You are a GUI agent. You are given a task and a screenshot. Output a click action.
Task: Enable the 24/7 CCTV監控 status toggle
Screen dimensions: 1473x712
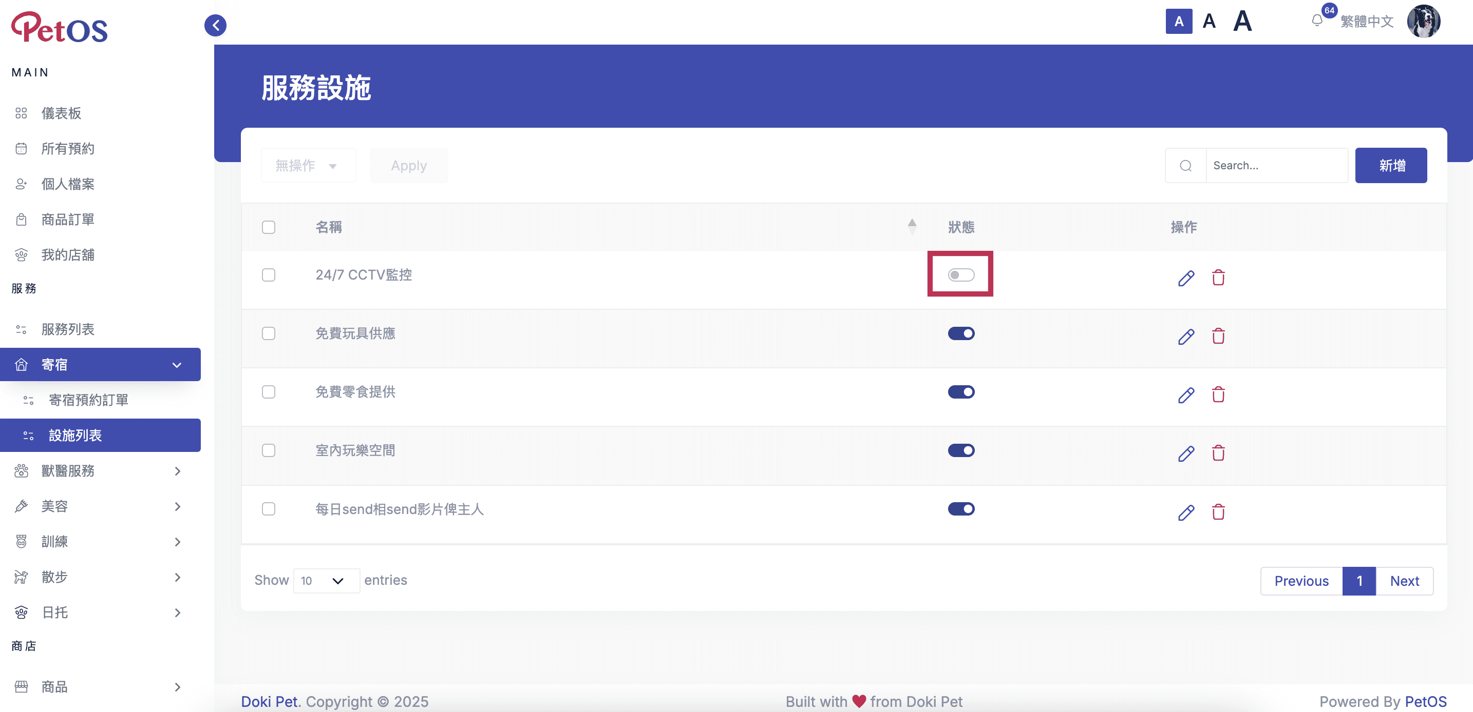pyautogui.click(x=960, y=275)
